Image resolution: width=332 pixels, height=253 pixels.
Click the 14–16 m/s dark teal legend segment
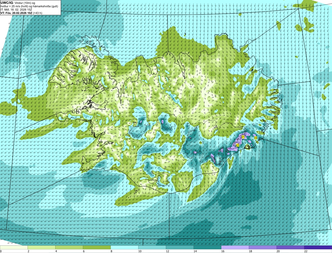[x=208, y=247]
